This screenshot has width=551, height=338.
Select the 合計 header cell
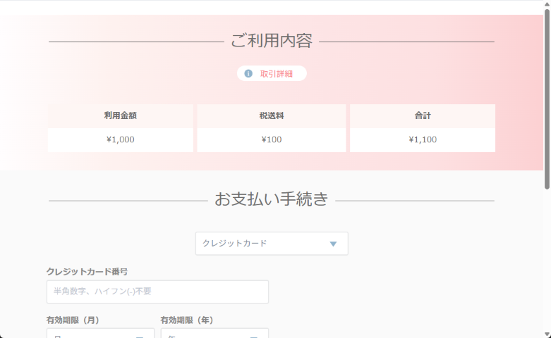coord(423,115)
